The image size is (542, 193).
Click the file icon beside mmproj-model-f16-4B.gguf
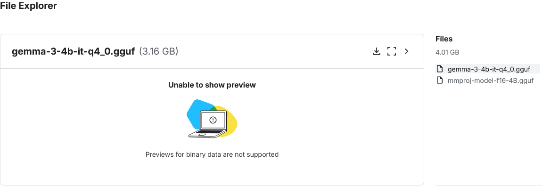(x=440, y=80)
